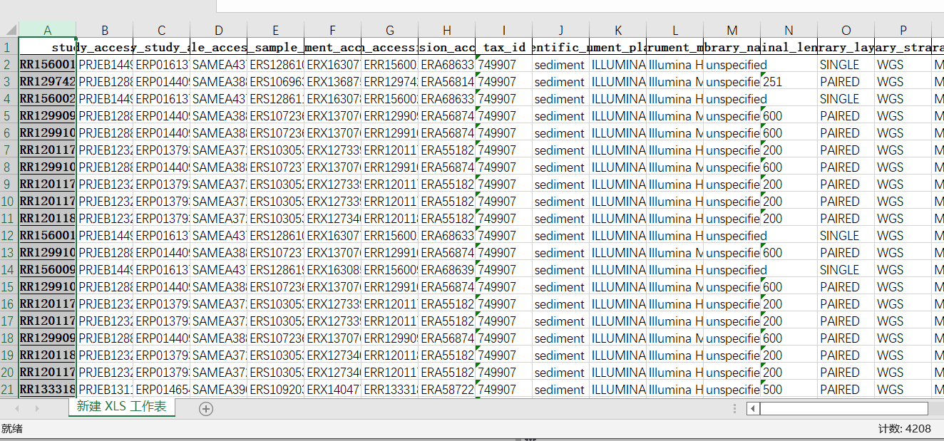
Task: Click RR133318 in cell A21
Action: (x=47, y=389)
